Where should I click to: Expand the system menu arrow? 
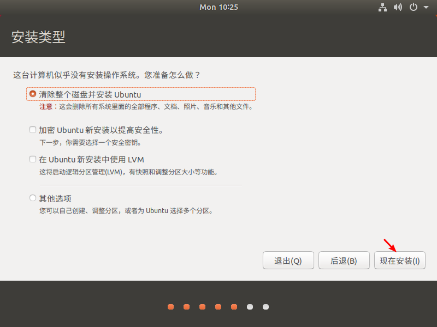pos(426,8)
